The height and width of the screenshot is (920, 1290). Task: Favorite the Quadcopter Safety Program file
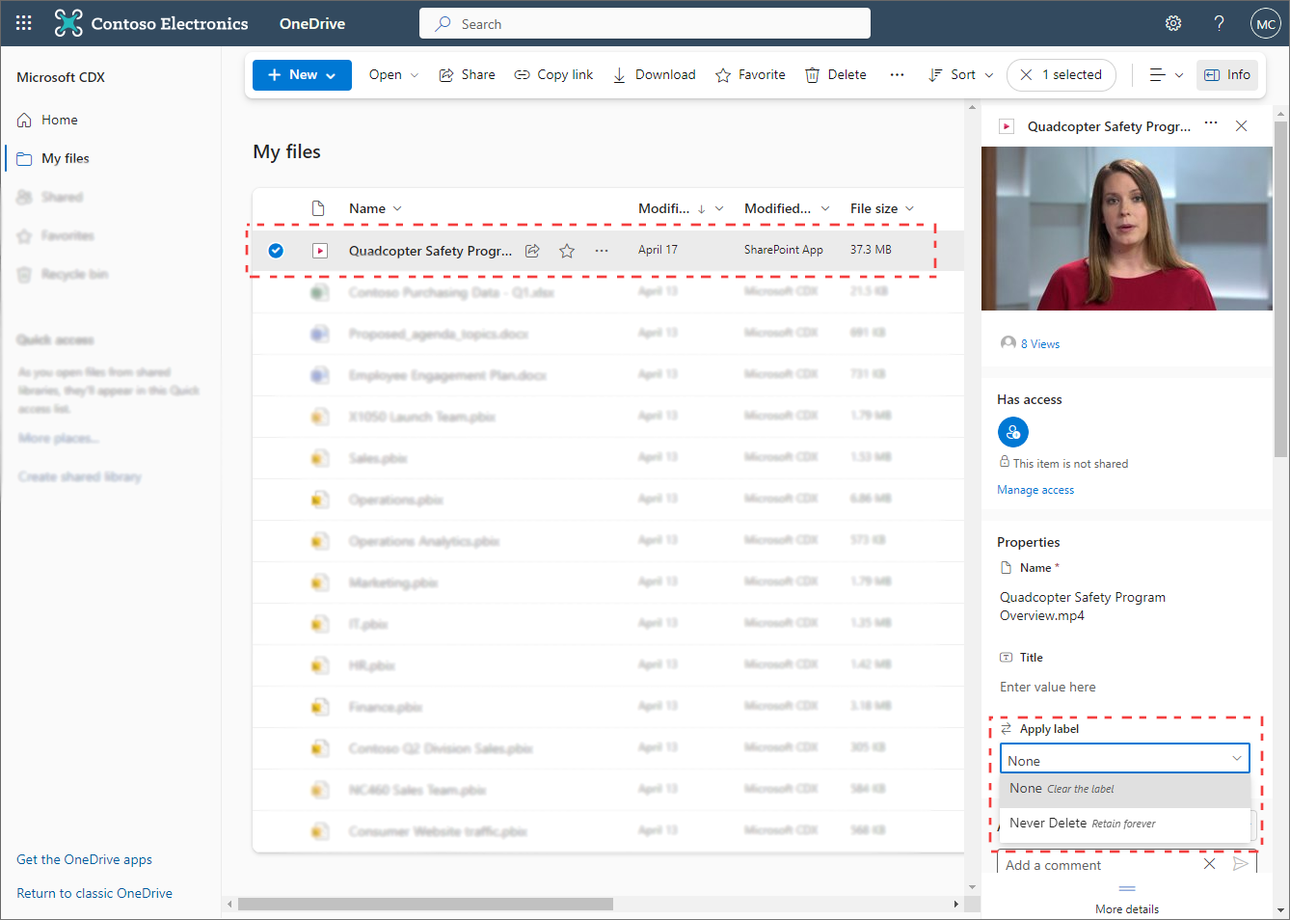(566, 250)
